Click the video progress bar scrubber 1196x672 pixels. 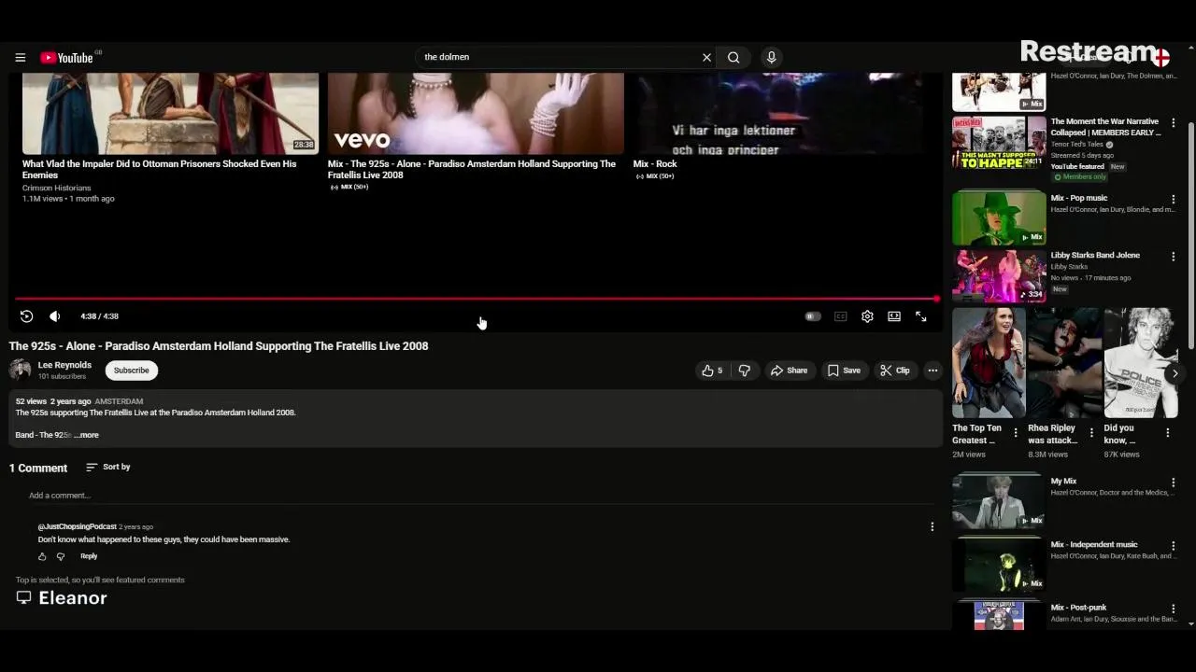936,299
